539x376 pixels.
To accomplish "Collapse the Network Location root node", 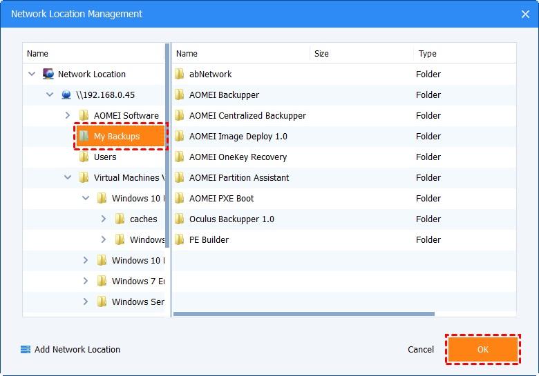I will (32, 74).
